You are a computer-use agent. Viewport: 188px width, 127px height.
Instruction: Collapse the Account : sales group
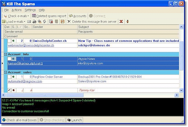5,72
